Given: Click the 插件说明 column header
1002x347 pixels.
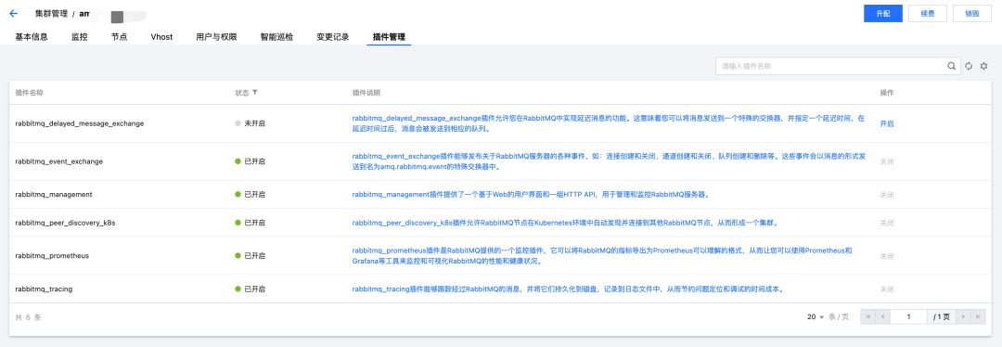Looking at the screenshot, I should [x=366, y=93].
